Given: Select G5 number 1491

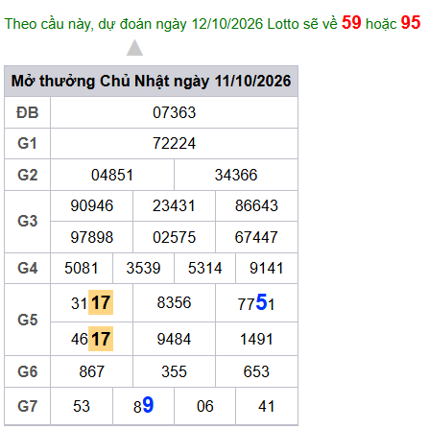Looking at the screenshot, I should click(x=256, y=339).
